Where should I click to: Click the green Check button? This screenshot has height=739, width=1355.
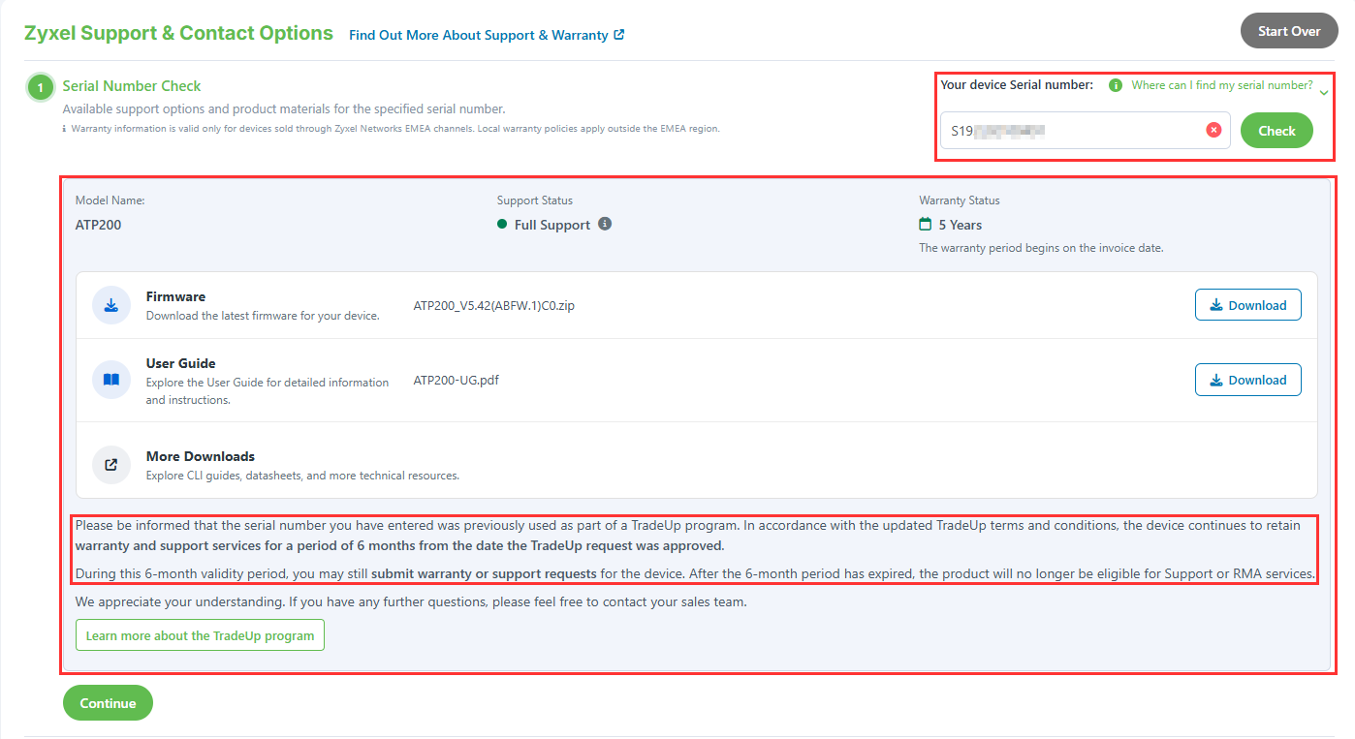(1276, 130)
